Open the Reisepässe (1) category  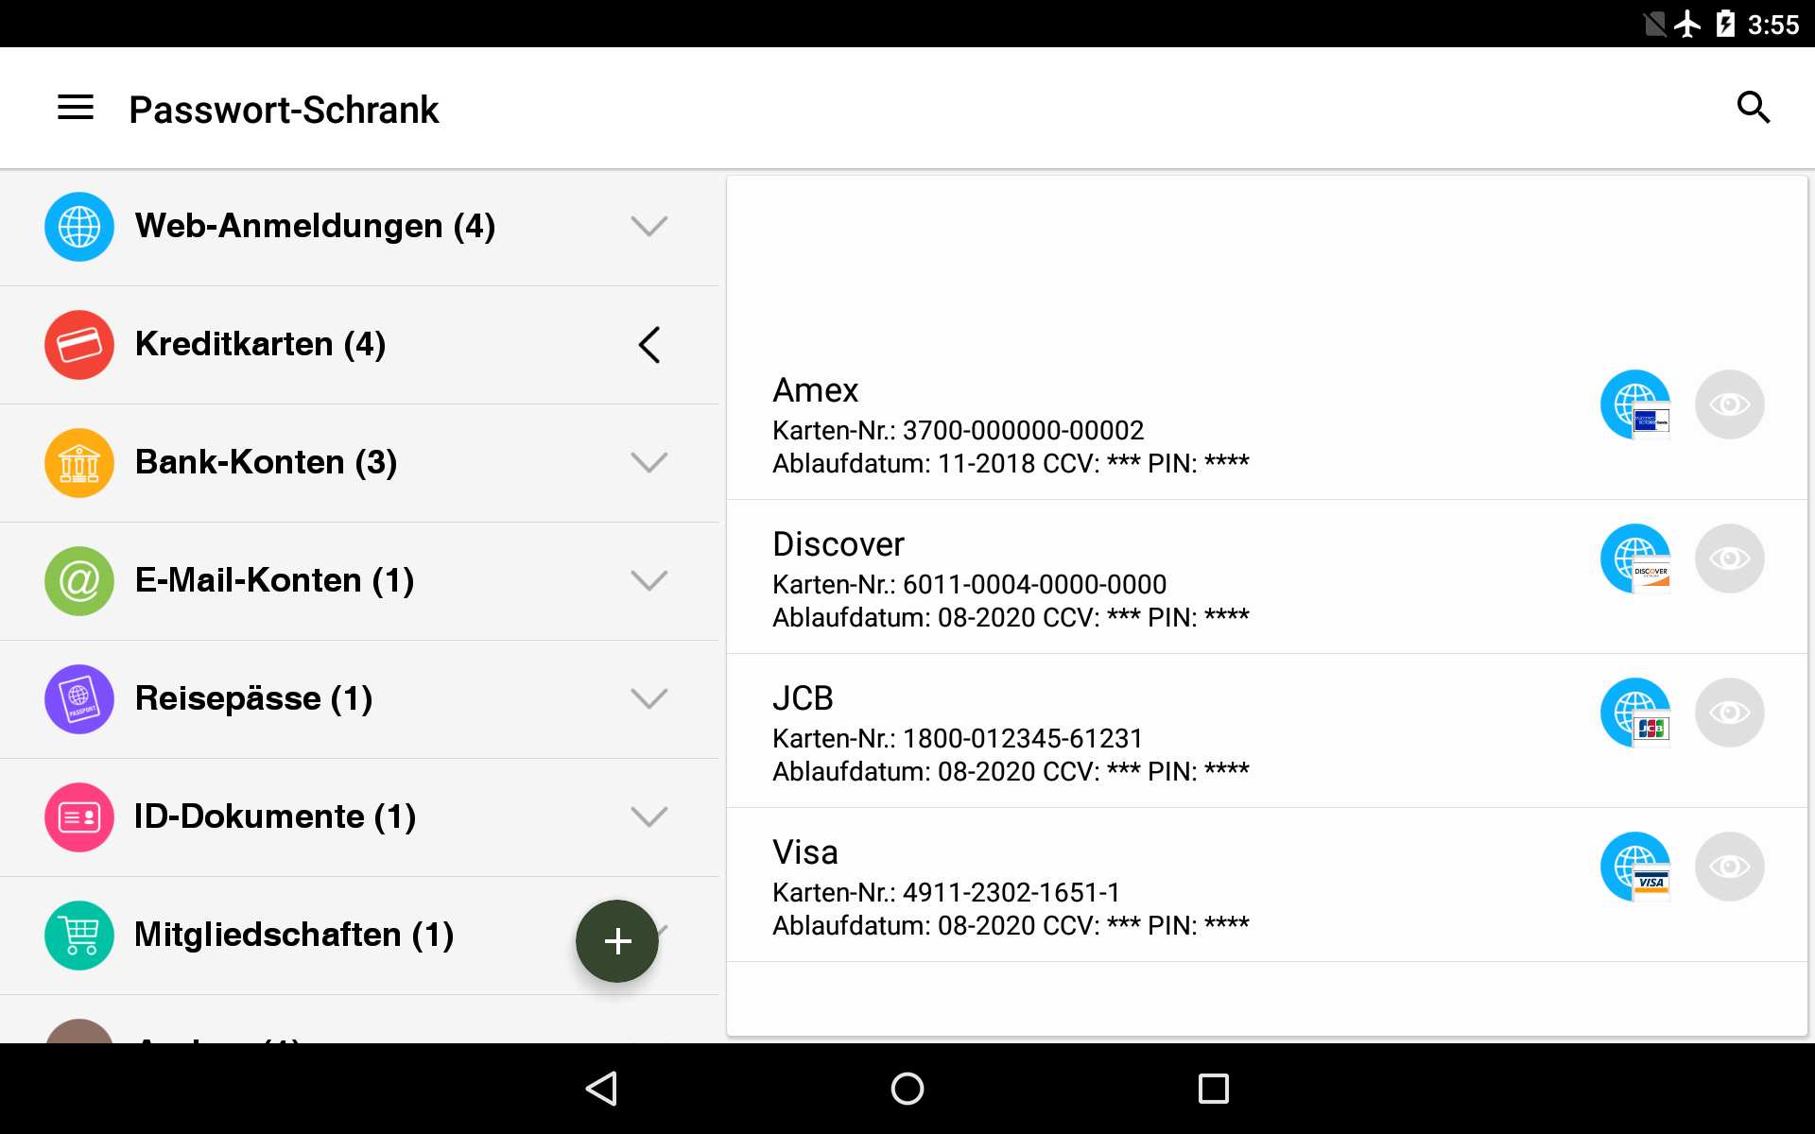pyautogui.click(x=359, y=699)
